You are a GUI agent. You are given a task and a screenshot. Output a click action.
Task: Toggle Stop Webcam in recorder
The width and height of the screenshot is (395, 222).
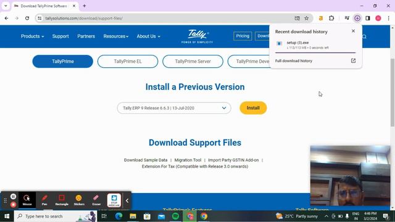coord(114,200)
